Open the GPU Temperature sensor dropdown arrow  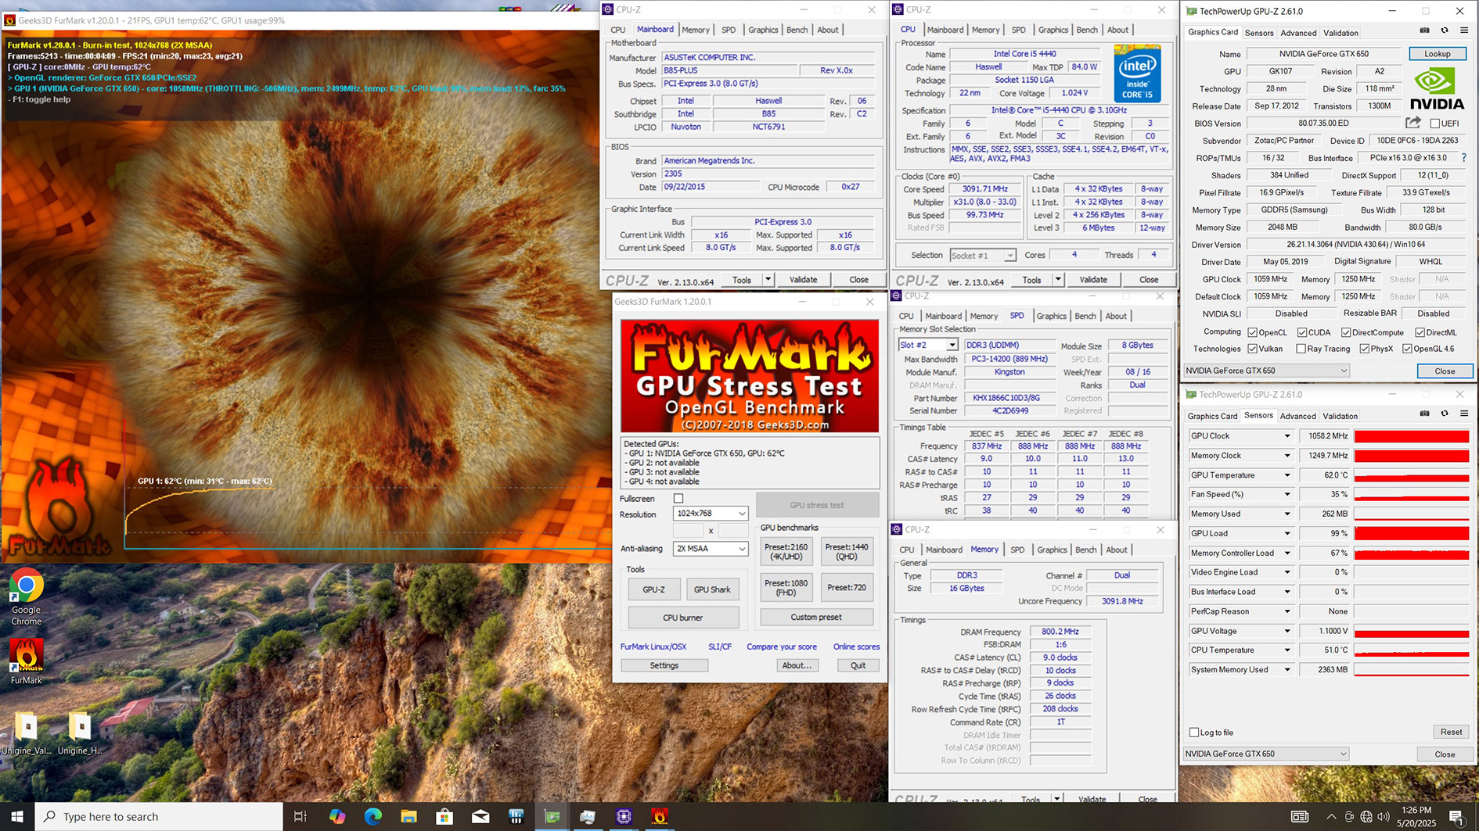click(x=1286, y=475)
